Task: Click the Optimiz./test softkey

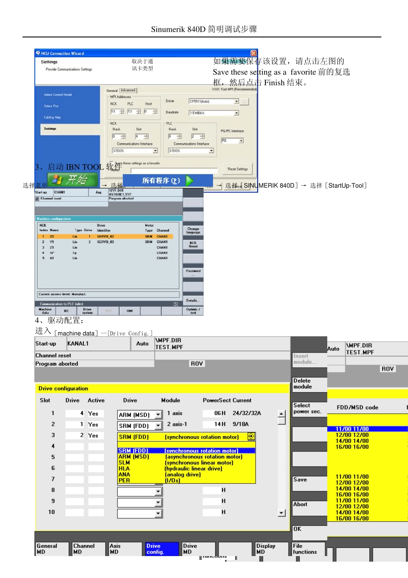Action: pos(193,311)
